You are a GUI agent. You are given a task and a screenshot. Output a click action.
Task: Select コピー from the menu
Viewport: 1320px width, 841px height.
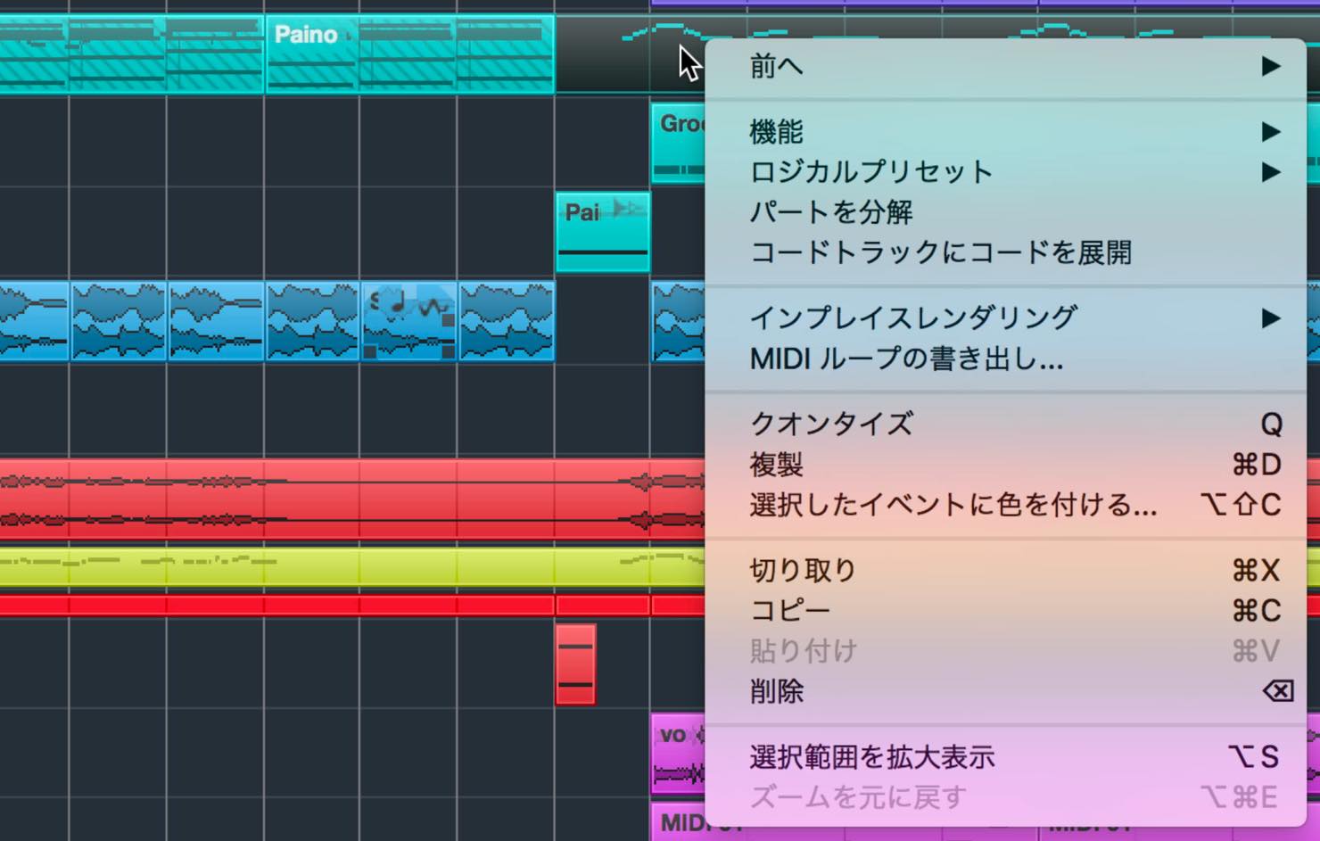[x=1005, y=611]
